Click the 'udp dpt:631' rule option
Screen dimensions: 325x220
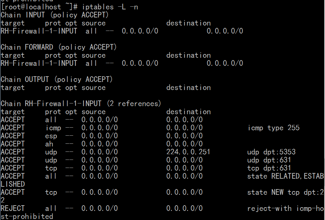(x=269, y=160)
